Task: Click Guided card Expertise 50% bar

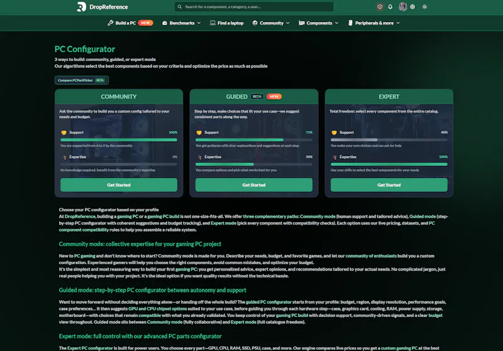Action: coord(254,164)
